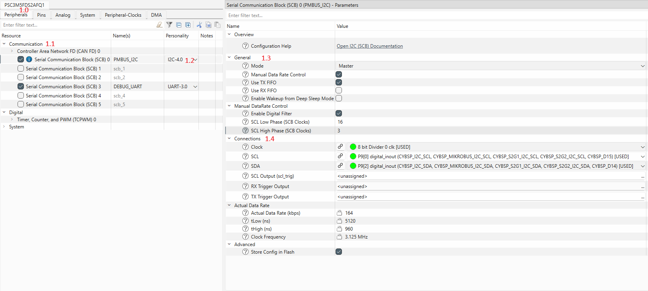Collapse the Communication tree node
The height and width of the screenshot is (291, 648).
coord(4,44)
